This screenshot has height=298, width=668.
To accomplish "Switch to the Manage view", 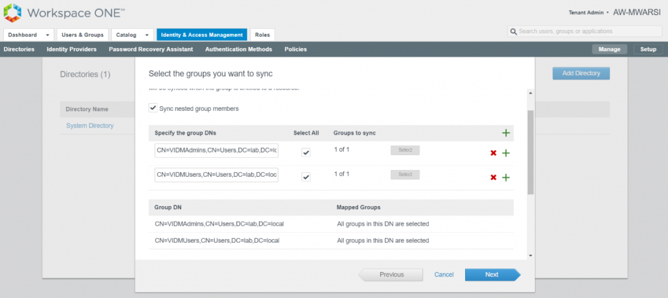I will [x=609, y=50].
